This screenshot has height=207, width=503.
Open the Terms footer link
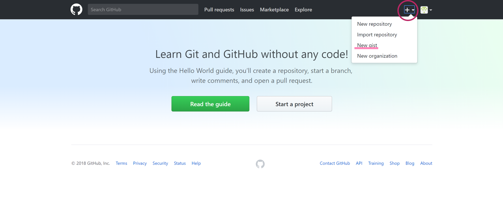121,164
